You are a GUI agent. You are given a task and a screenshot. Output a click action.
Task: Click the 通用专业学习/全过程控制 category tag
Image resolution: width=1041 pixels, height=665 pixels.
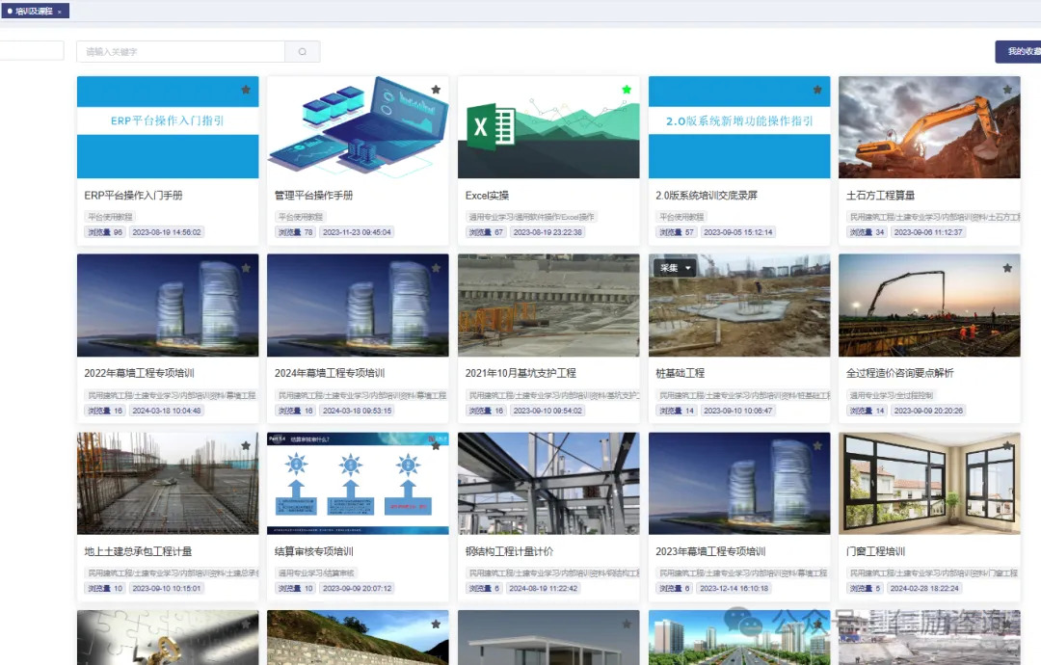pyautogui.click(x=892, y=395)
